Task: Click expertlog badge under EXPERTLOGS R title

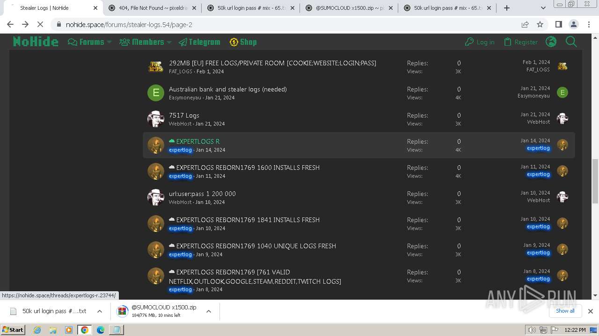Action: (180, 150)
